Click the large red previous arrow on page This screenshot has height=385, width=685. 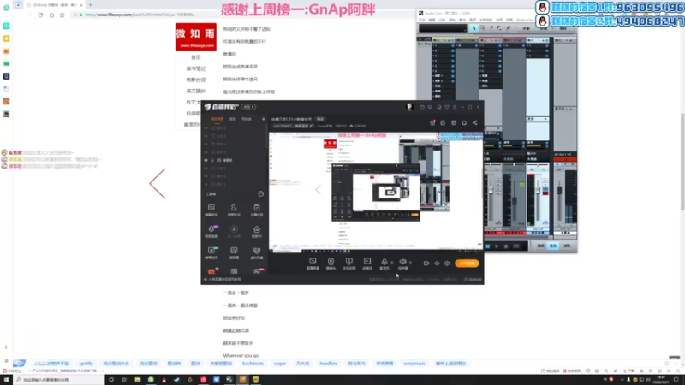click(x=158, y=184)
